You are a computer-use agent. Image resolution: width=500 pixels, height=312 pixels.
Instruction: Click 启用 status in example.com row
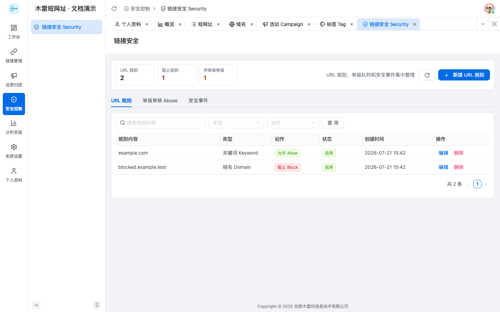pos(329,153)
